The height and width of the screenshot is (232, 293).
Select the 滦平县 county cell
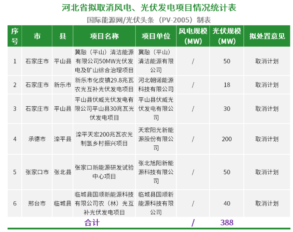point(63,139)
